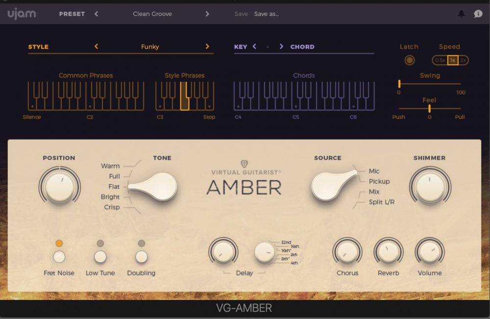Select previous style using left arrow
The height and width of the screenshot is (319, 490).
click(x=97, y=47)
